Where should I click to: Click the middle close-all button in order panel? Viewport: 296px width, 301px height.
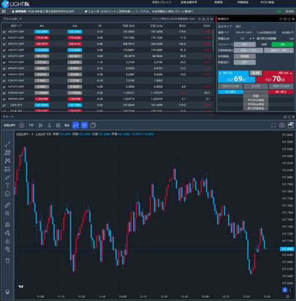coord(256,86)
